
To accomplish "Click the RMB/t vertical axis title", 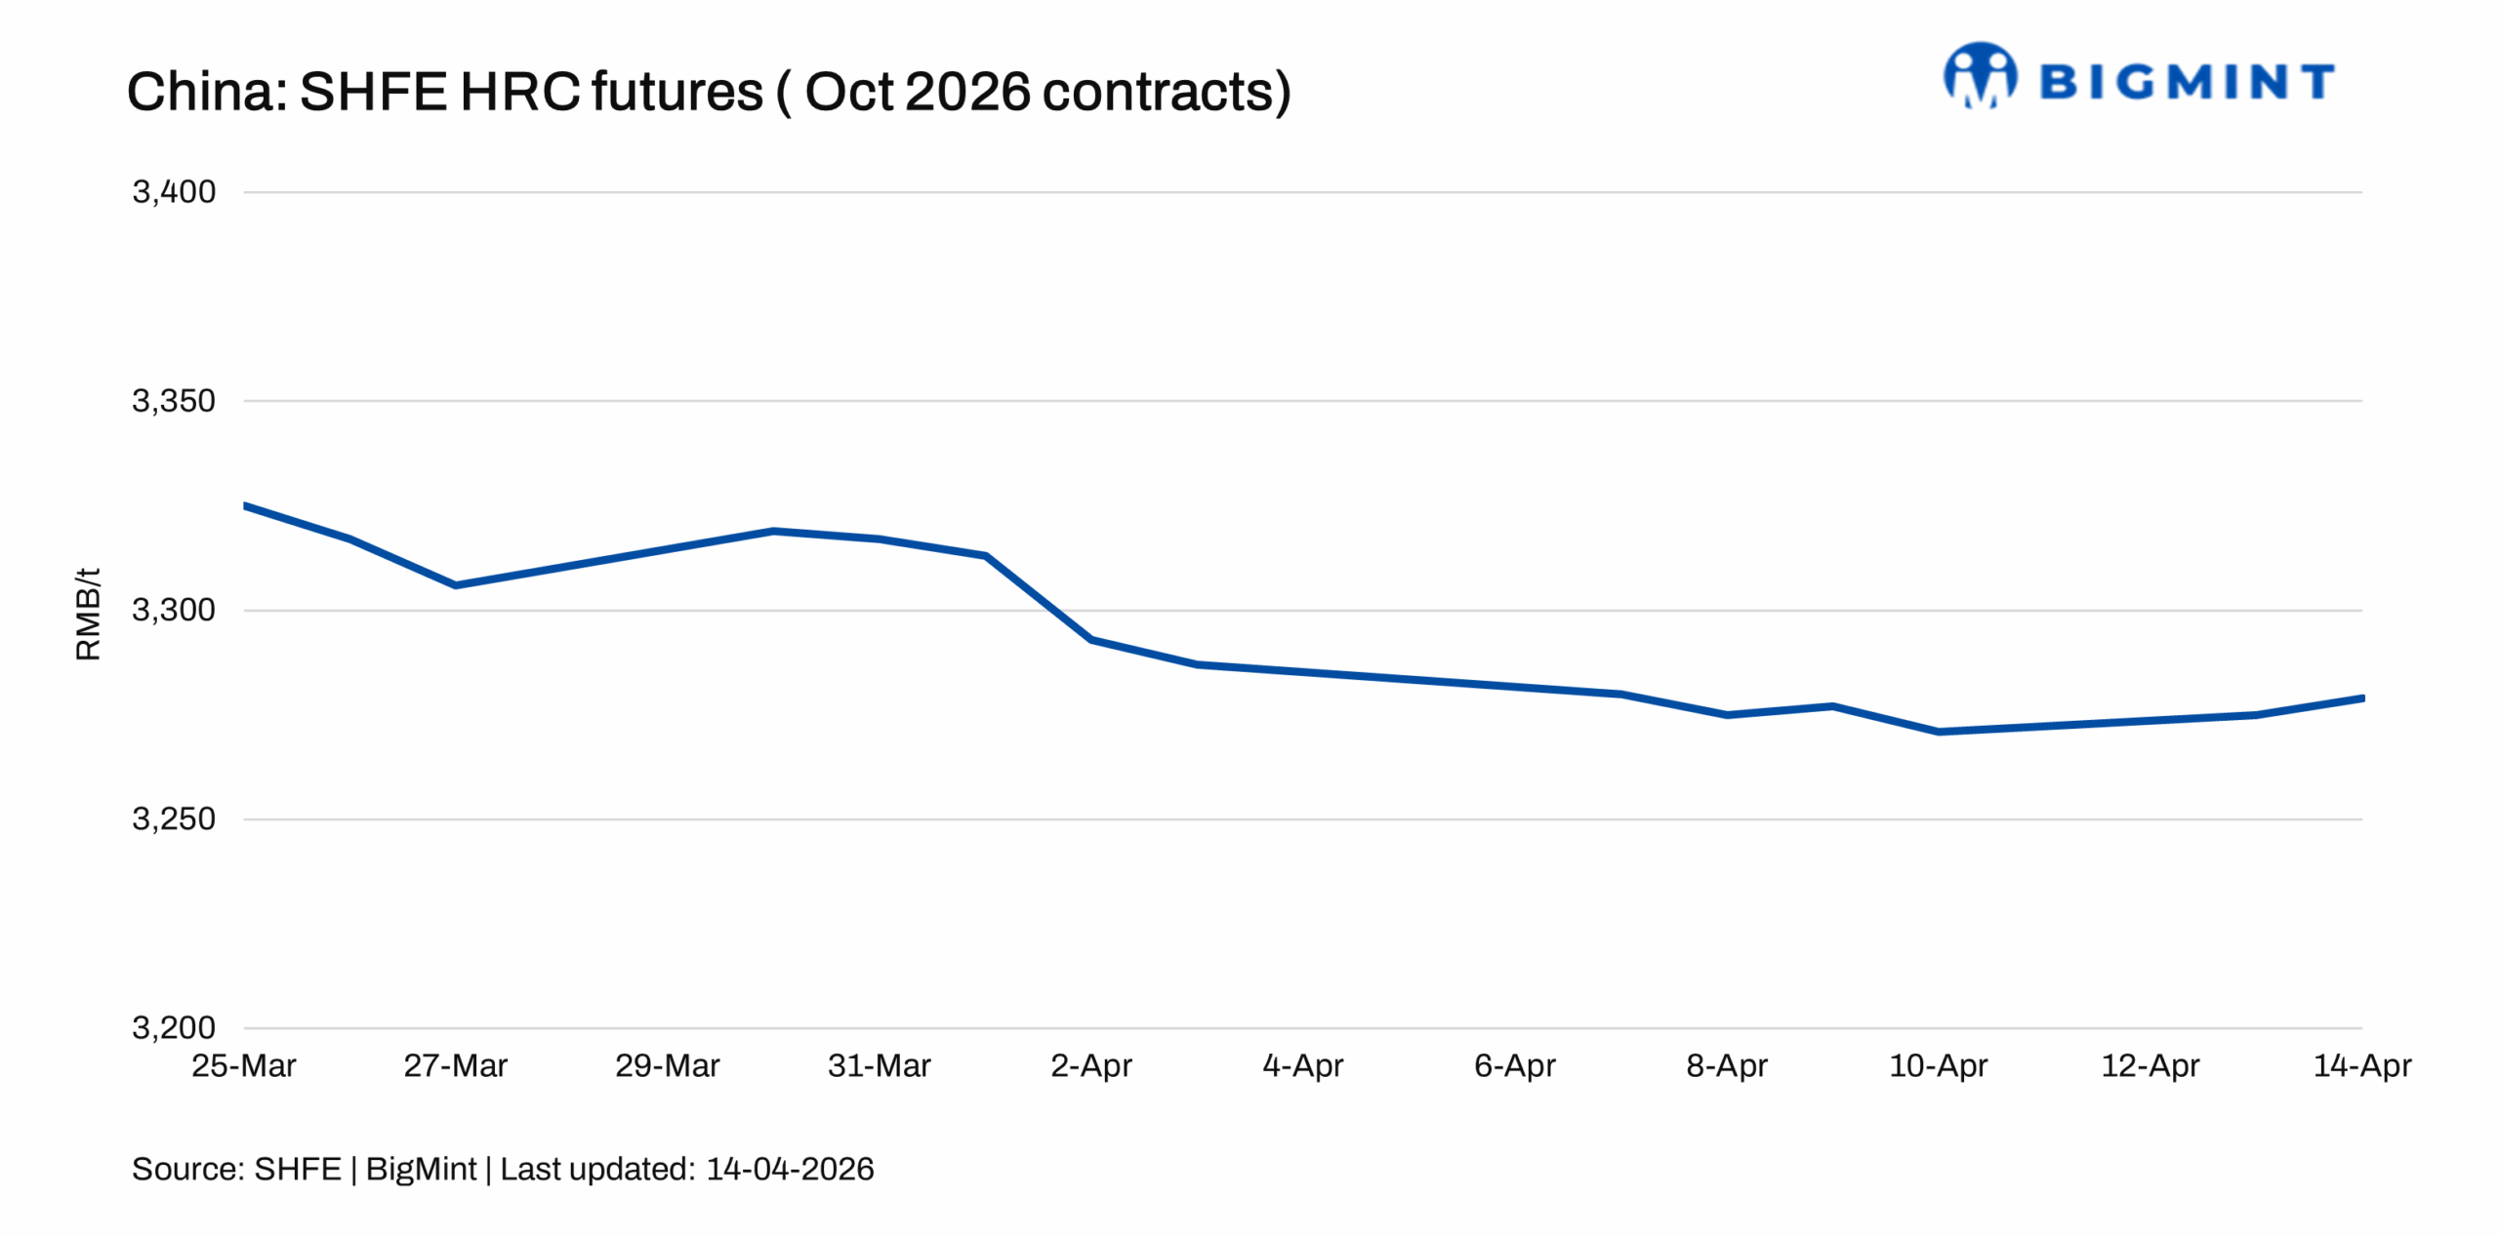I will [x=88, y=614].
